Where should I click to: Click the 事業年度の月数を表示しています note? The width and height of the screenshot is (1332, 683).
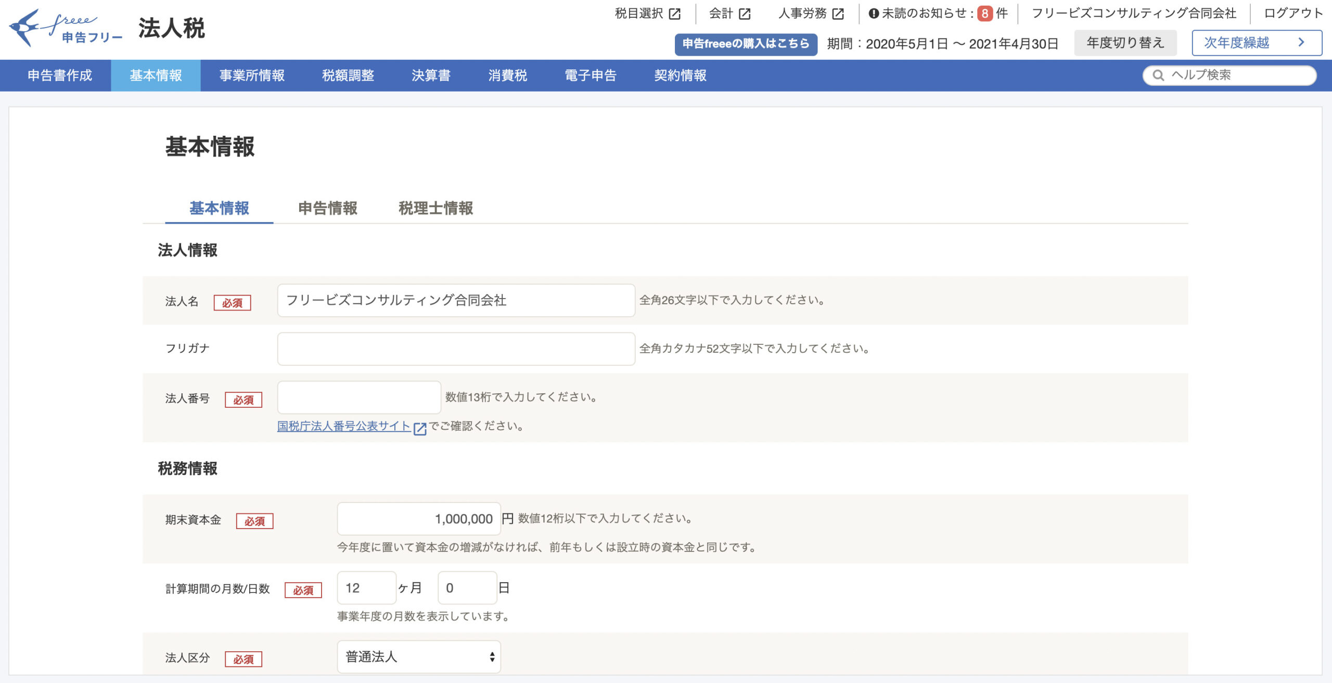click(x=423, y=616)
